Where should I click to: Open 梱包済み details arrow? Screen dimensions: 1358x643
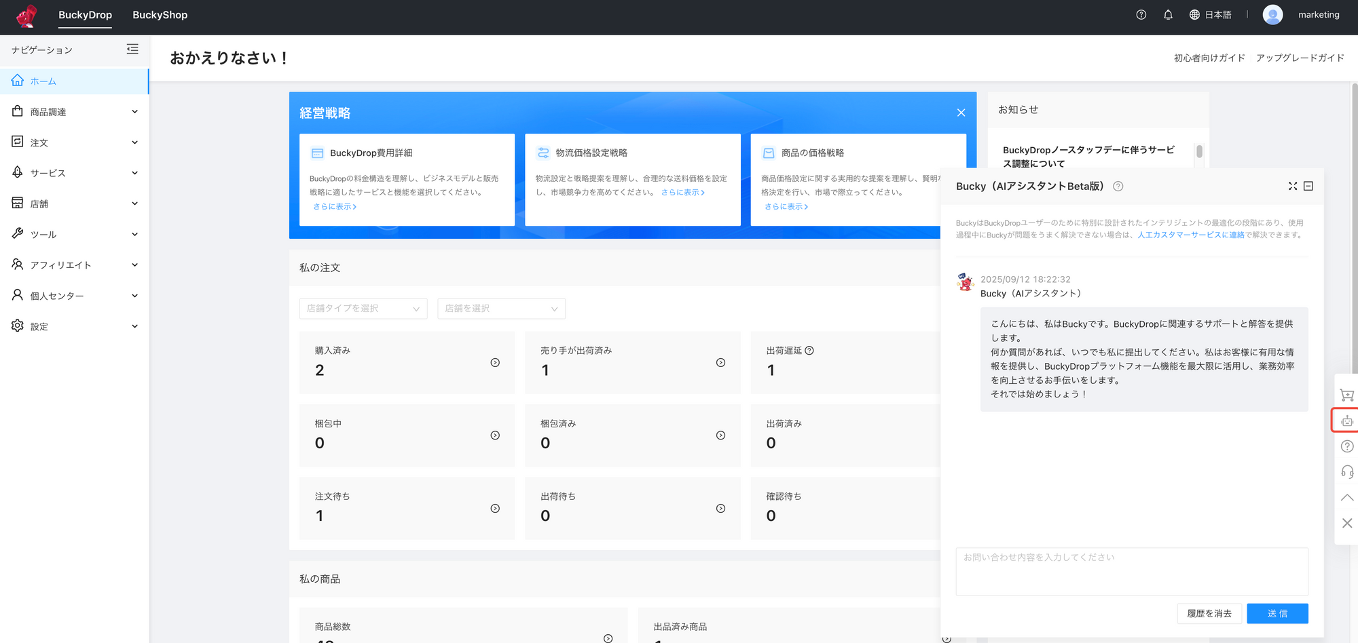coord(720,435)
